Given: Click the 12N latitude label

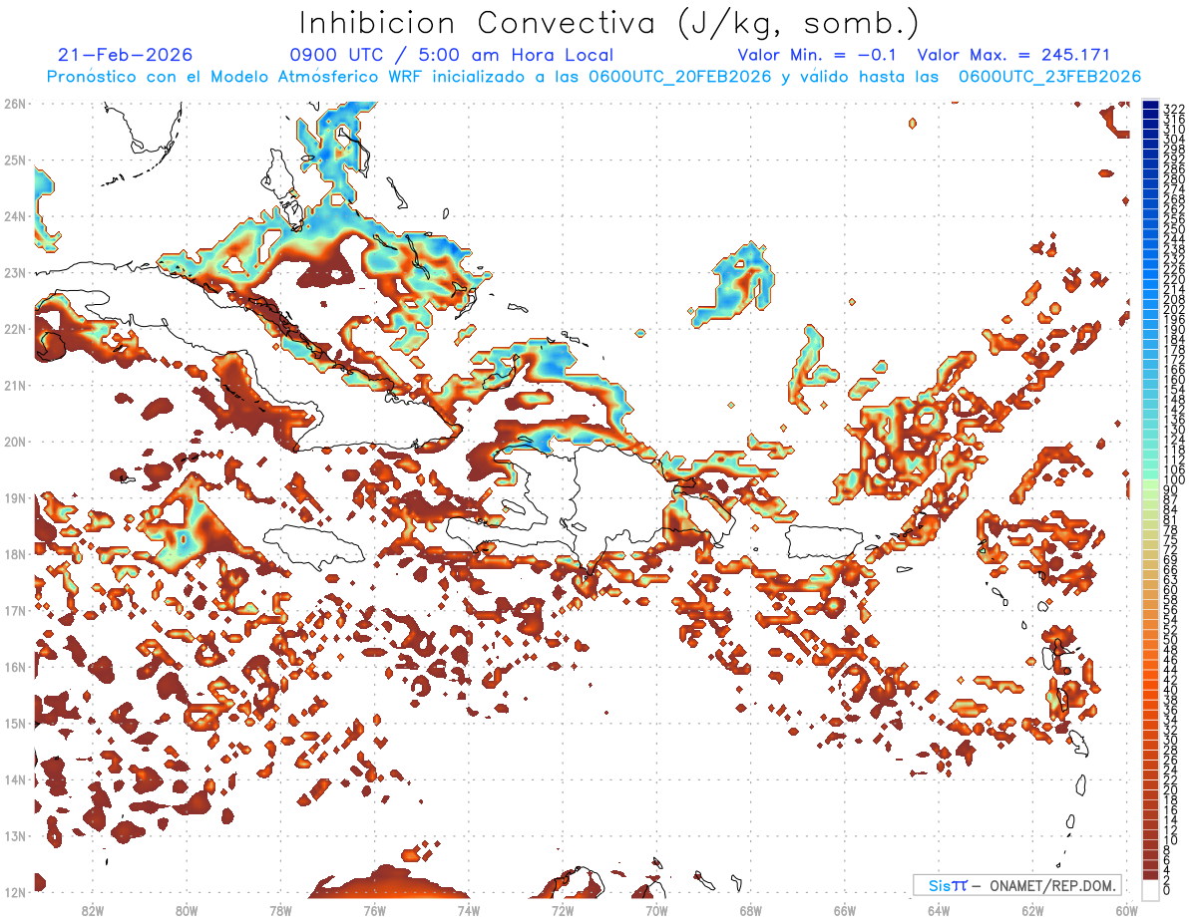Looking at the screenshot, I should click(14, 892).
